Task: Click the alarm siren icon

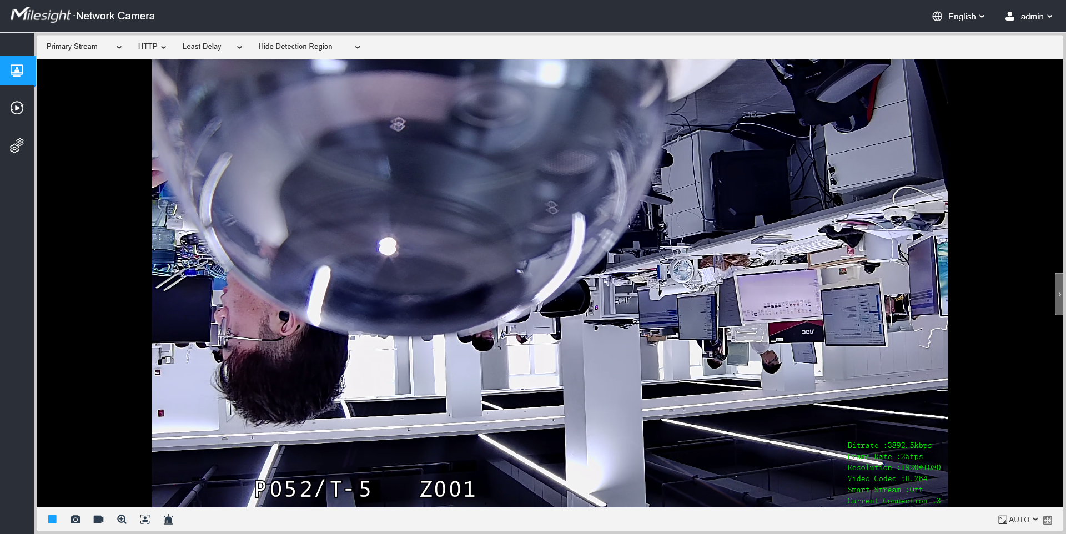Action: 168,520
